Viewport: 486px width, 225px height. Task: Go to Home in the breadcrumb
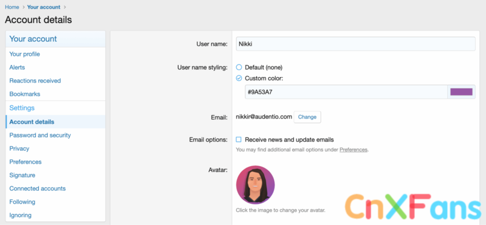pyautogui.click(x=12, y=7)
